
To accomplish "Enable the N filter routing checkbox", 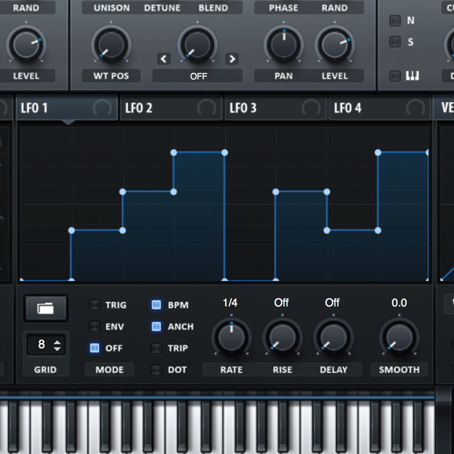I will click(x=395, y=20).
